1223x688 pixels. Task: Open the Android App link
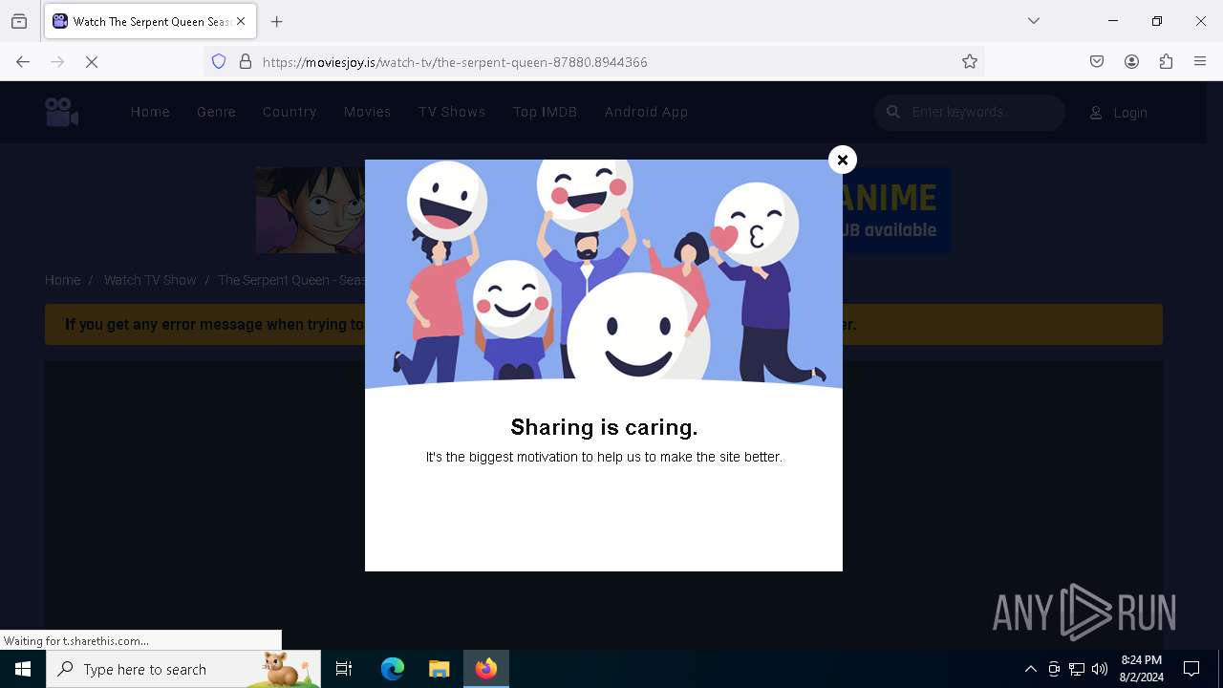(x=646, y=112)
